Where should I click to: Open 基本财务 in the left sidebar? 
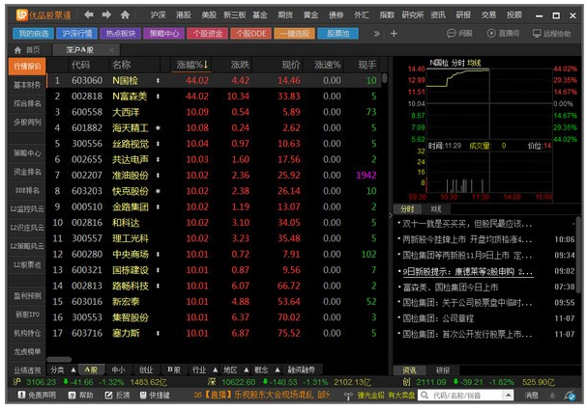point(27,85)
